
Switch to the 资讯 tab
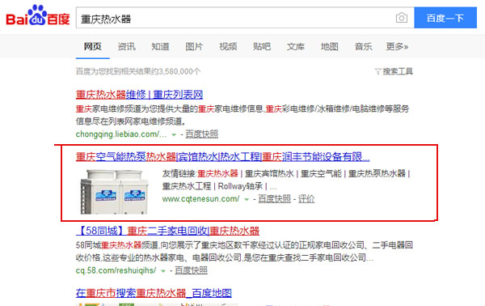pyautogui.click(x=127, y=47)
